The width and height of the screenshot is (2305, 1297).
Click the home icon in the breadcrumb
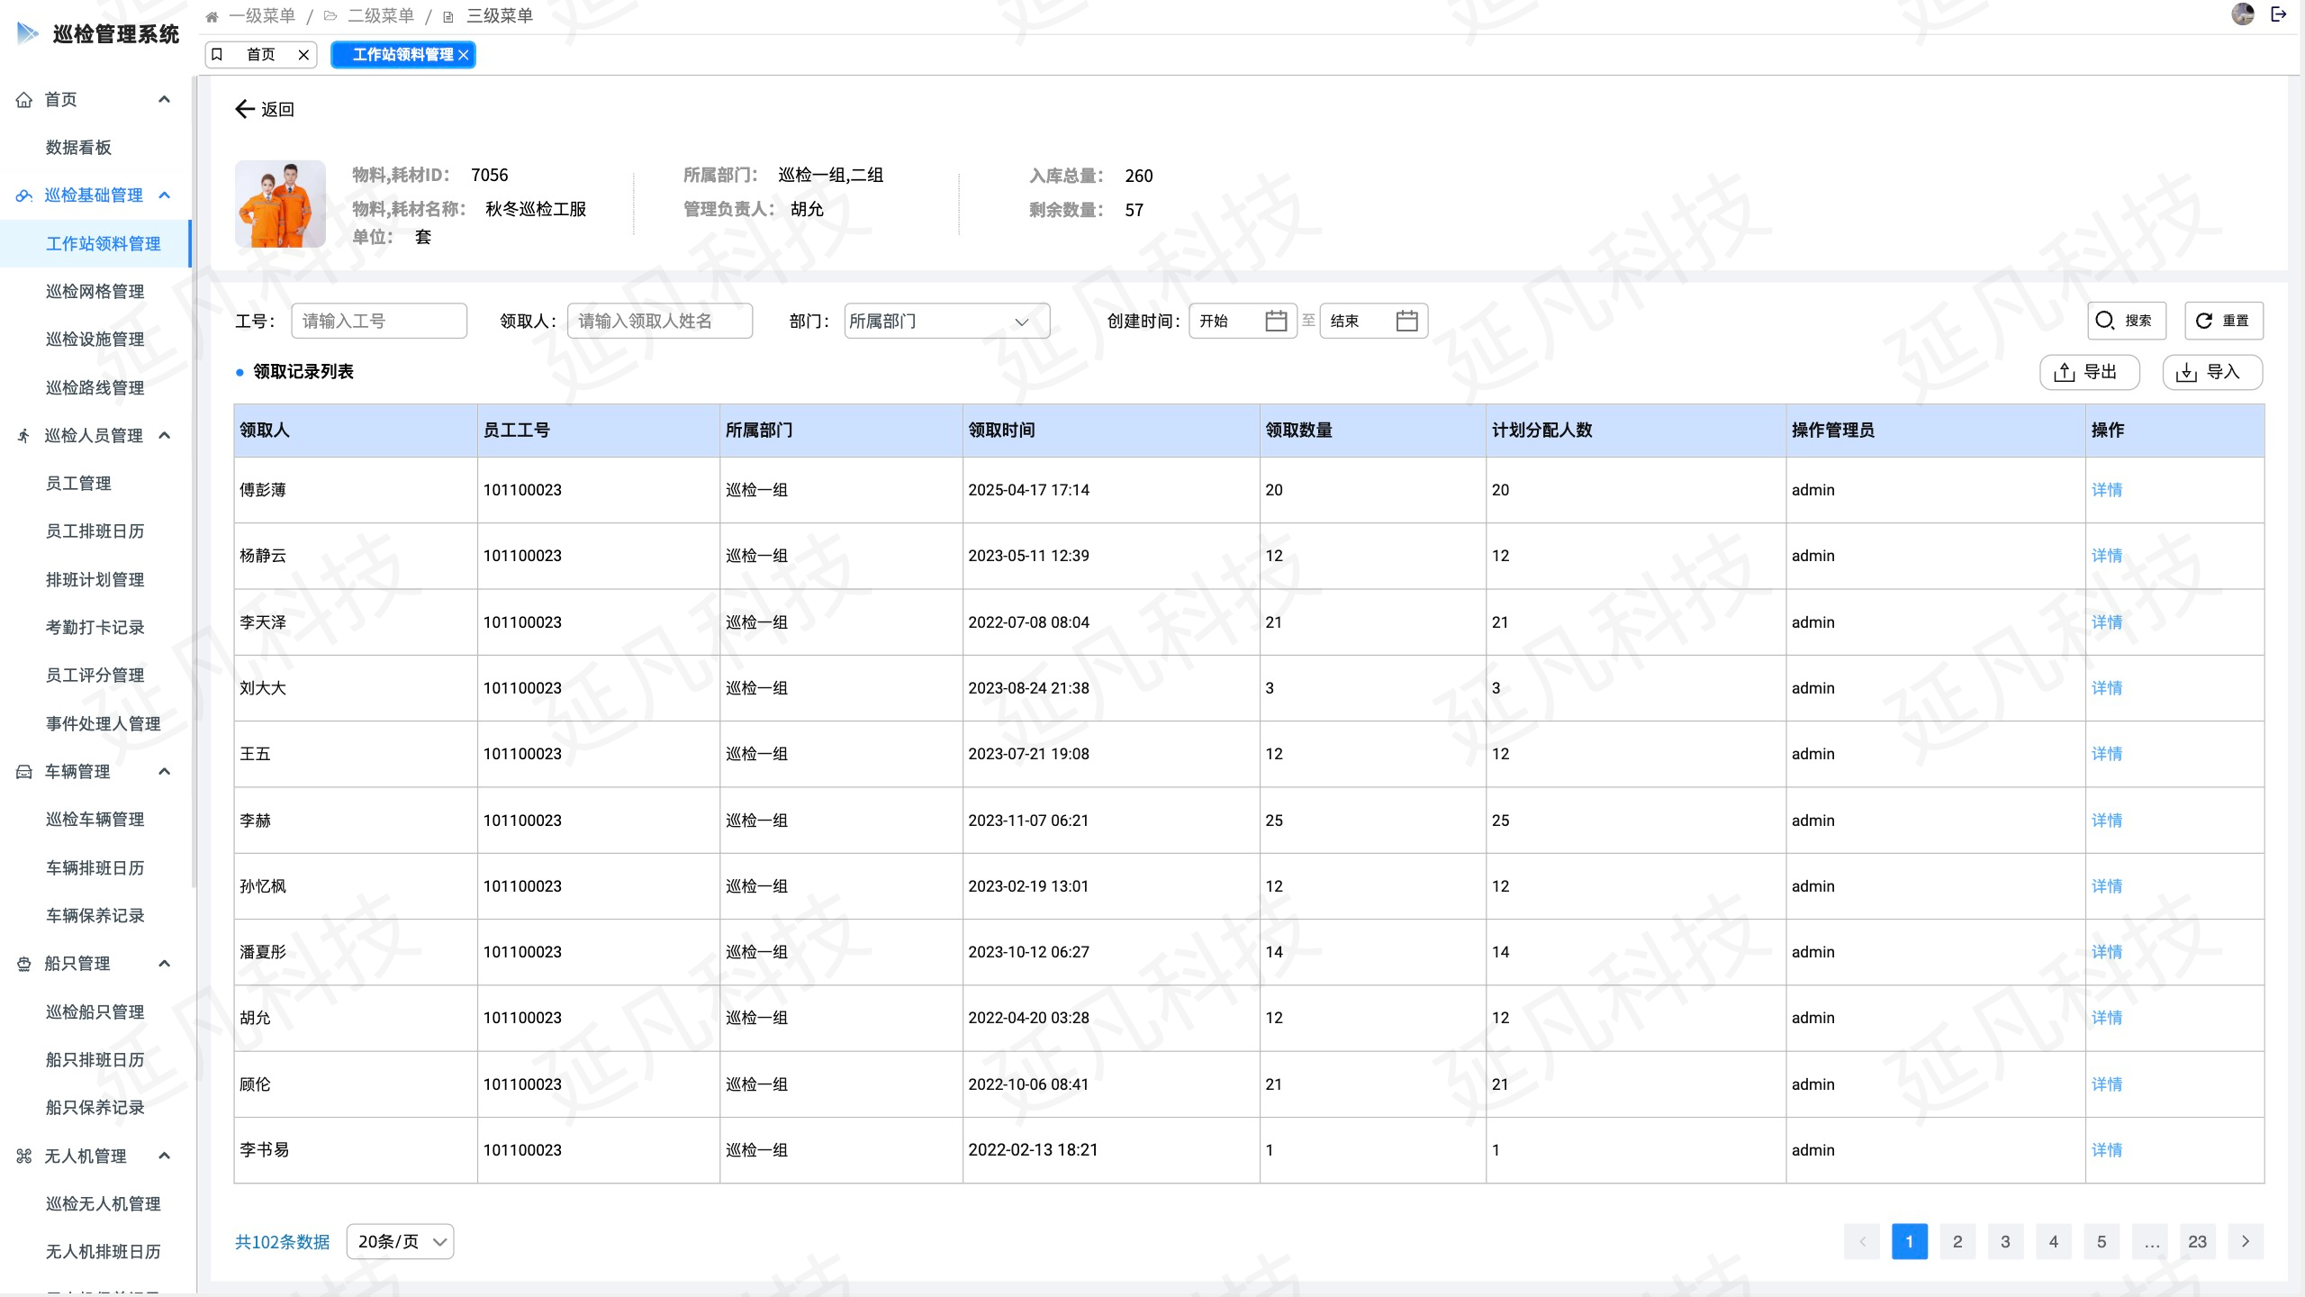point(212,16)
